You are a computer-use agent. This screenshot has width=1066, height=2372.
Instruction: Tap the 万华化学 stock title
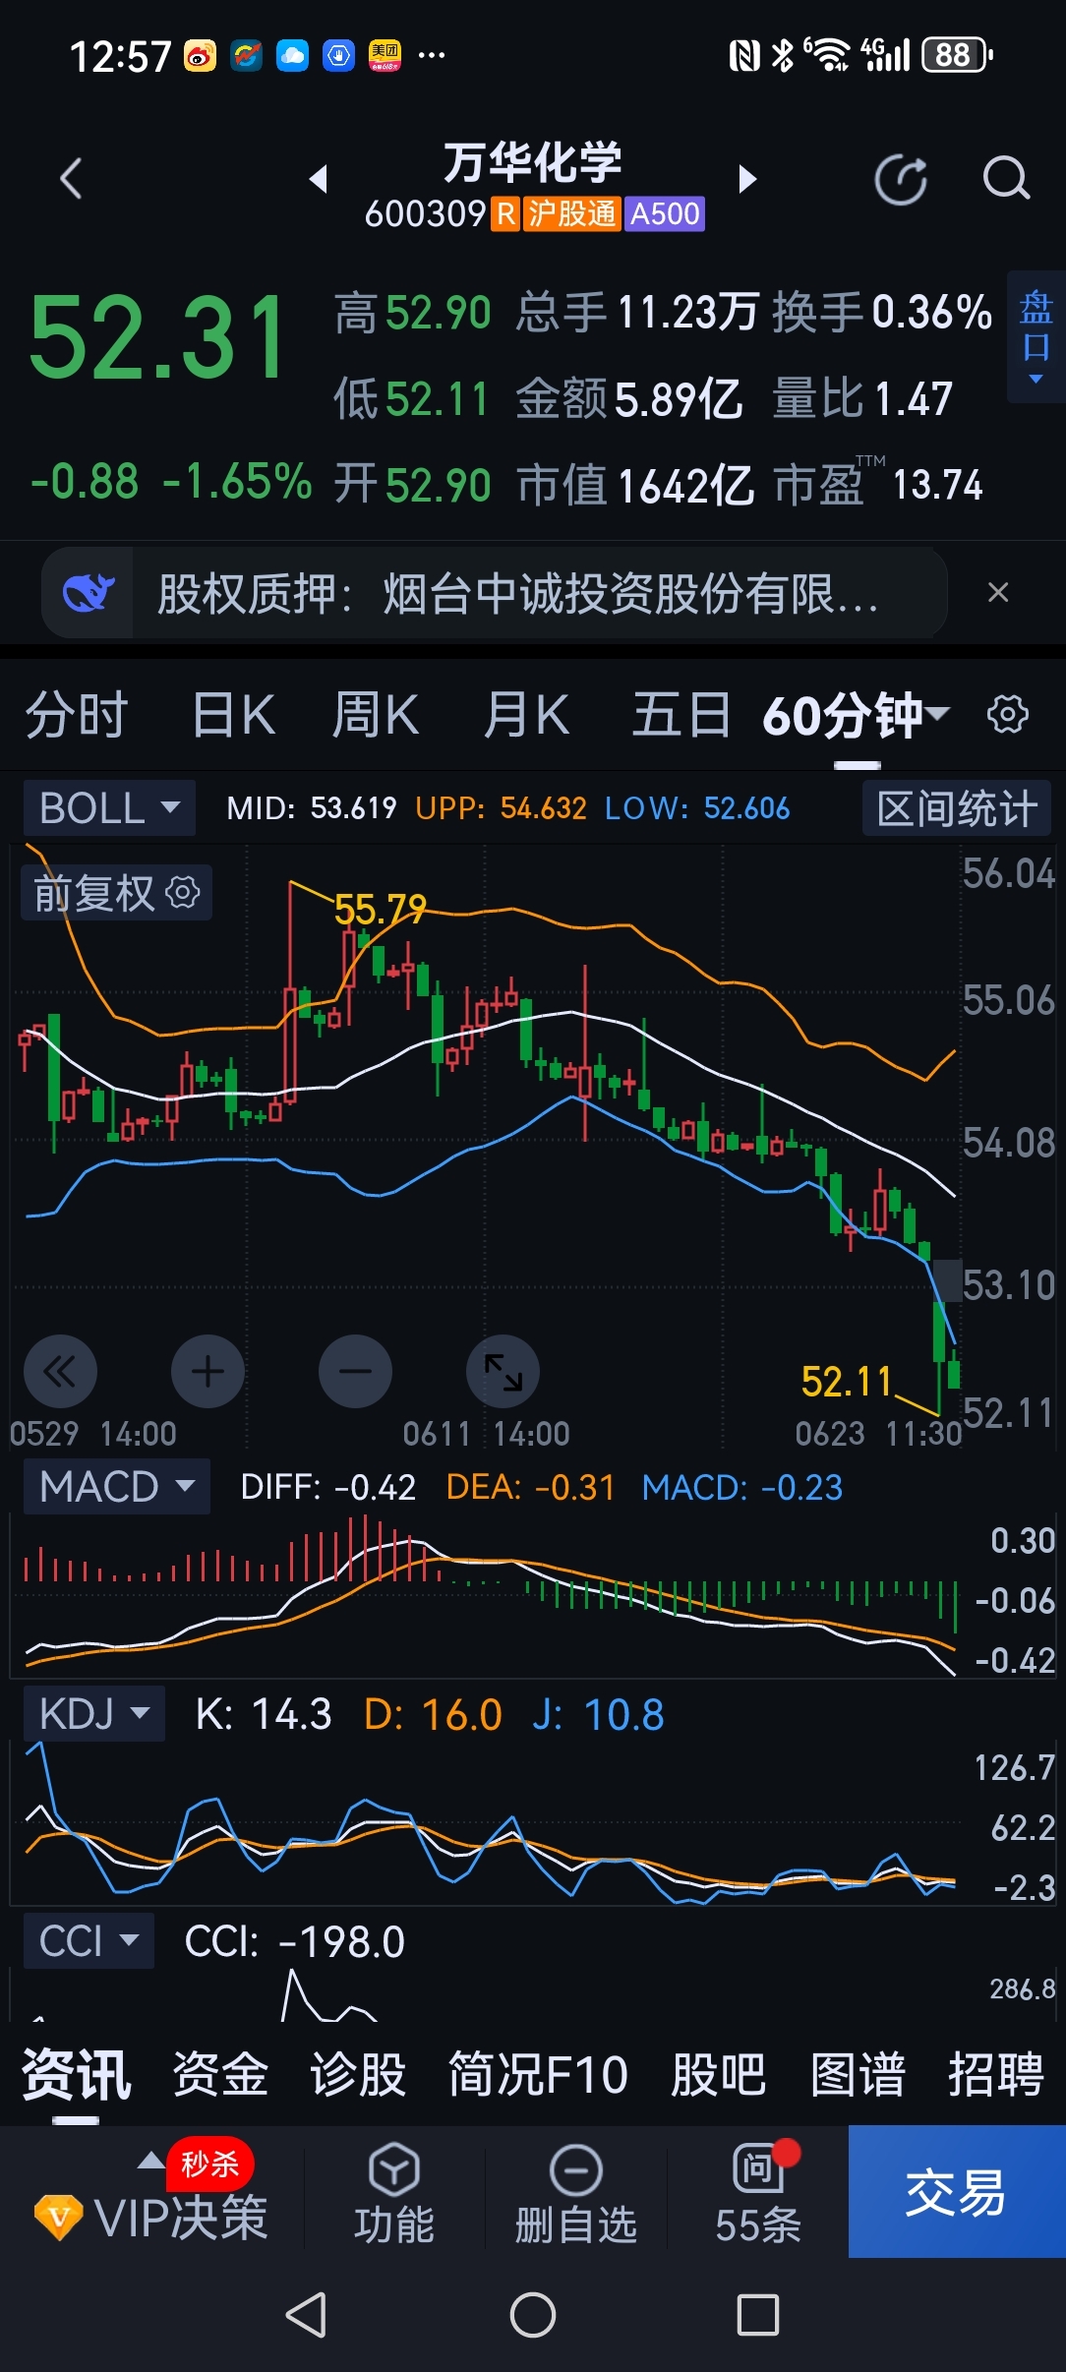click(x=533, y=161)
